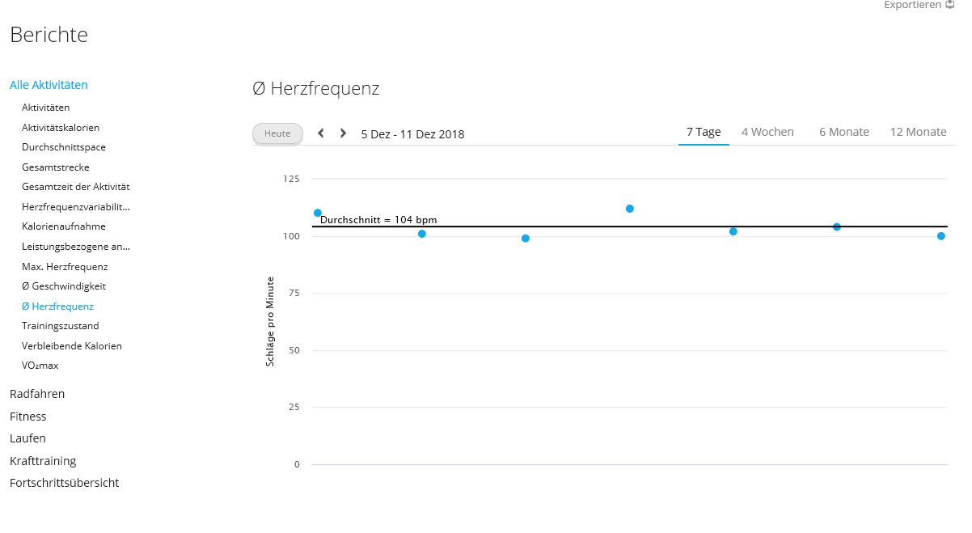Screen dimensions: 972x533
Task: Click the Heute button
Action: point(277,134)
